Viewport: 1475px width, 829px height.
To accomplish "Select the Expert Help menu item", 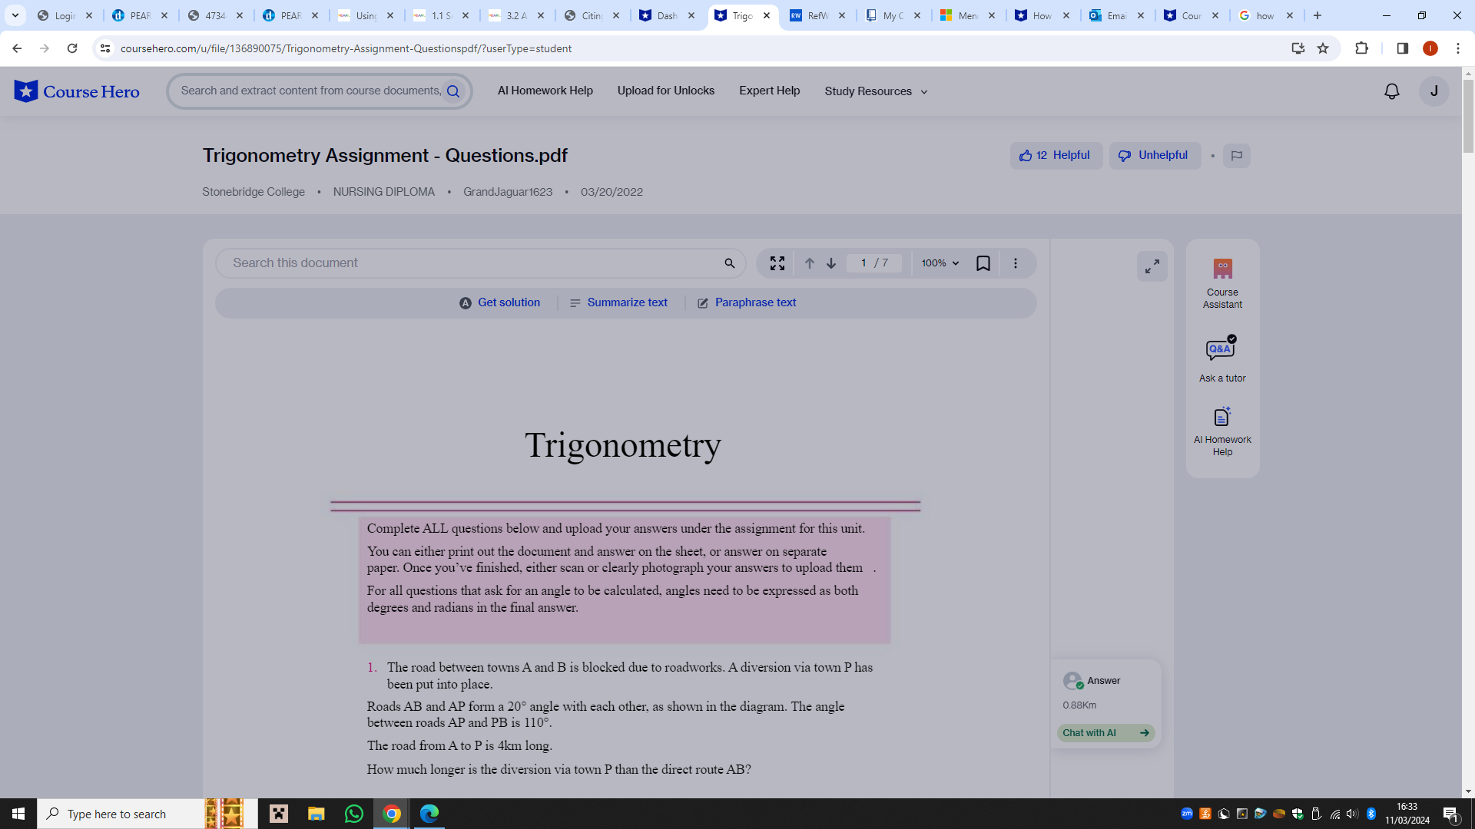I will pyautogui.click(x=769, y=91).
